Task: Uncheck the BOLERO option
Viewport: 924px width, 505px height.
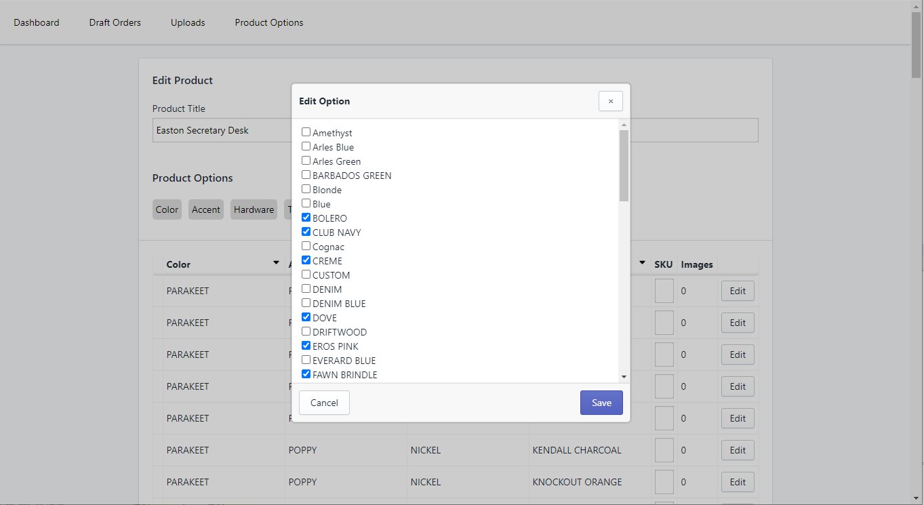Action: click(306, 218)
